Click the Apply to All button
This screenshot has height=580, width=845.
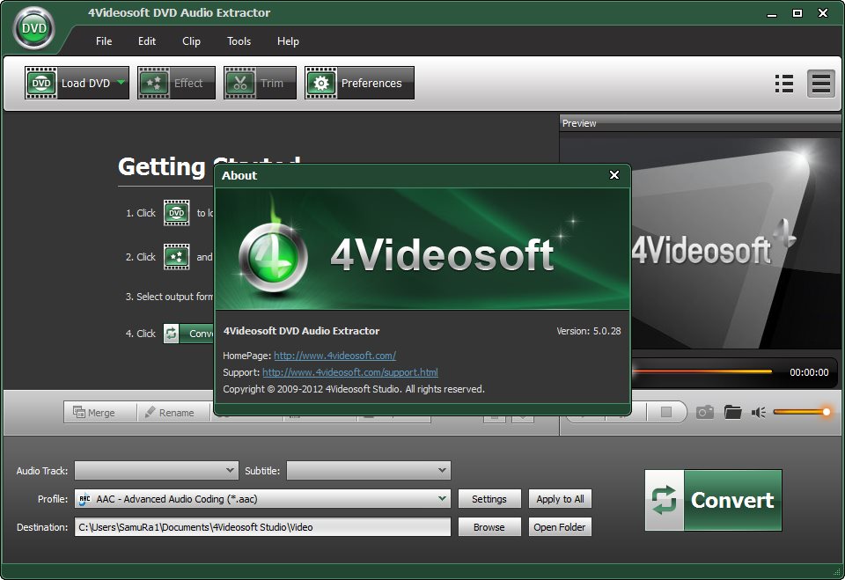[x=560, y=499]
